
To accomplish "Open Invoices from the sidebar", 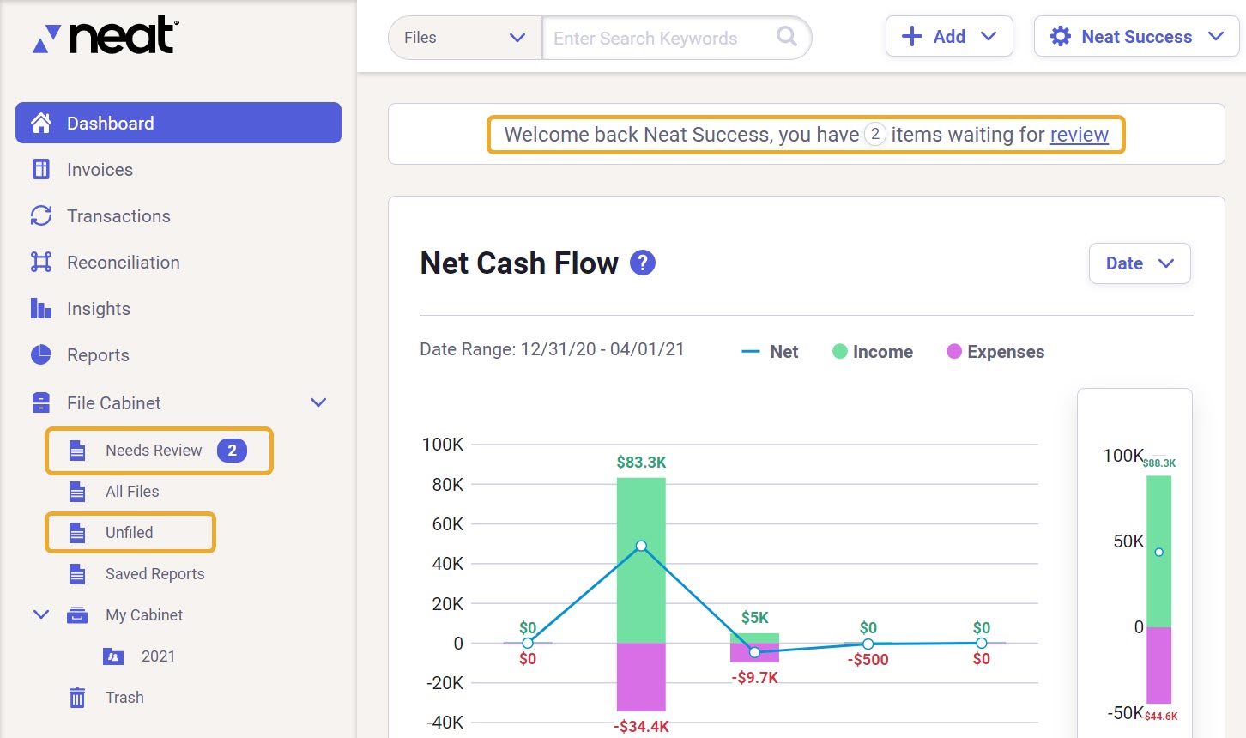I will pyautogui.click(x=100, y=170).
